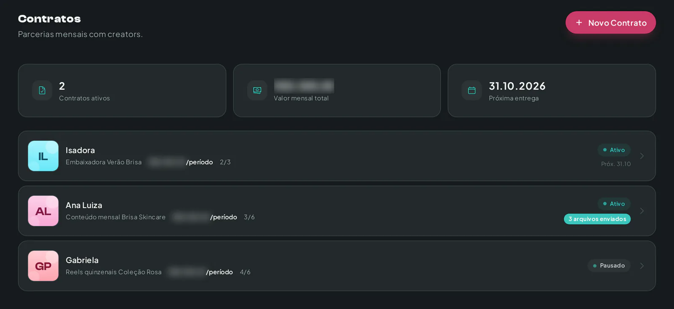Click the Ativo status badge for Ana Luiza

pos(614,204)
